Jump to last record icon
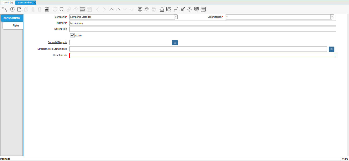 (132, 9)
